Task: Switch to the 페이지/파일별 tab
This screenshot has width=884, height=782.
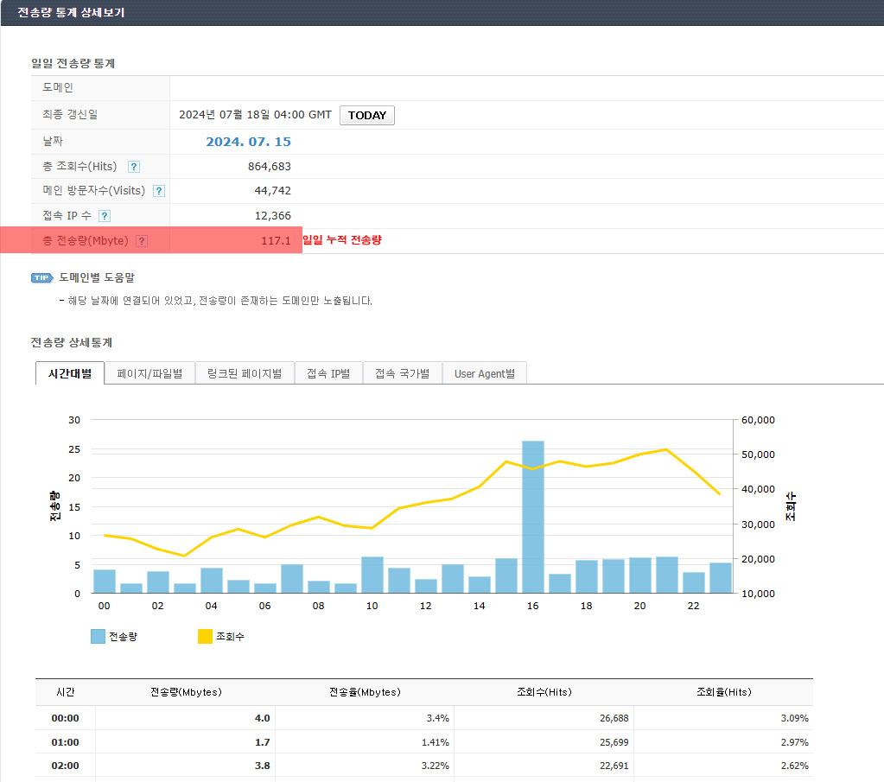Action: point(149,373)
